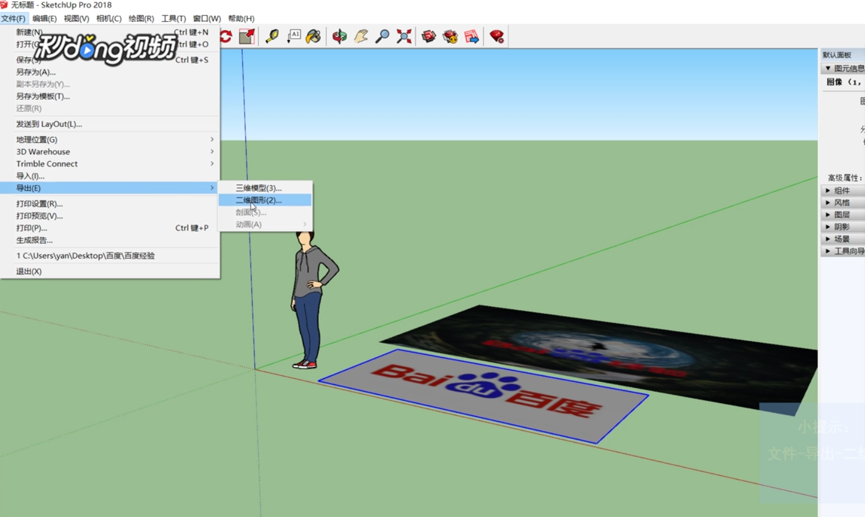Viewport: 865px width, 517px height.
Task: Select 三维模型(3)... export option
Action: coord(265,188)
